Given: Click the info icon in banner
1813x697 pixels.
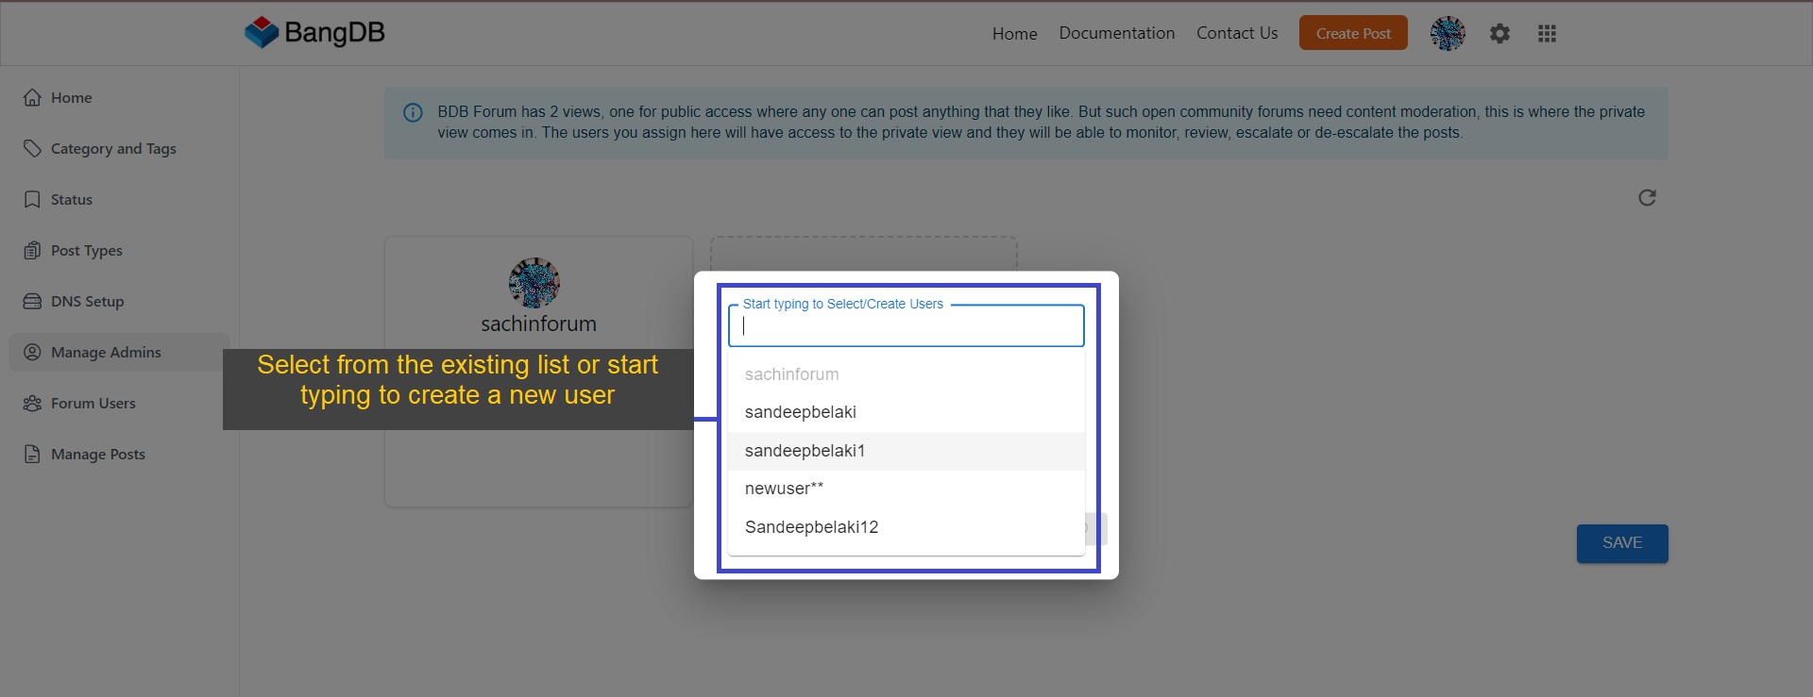Looking at the screenshot, I should click(413, 113).
